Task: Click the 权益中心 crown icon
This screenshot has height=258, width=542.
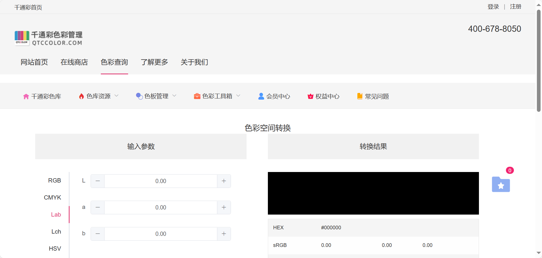Action: (310, 97)
